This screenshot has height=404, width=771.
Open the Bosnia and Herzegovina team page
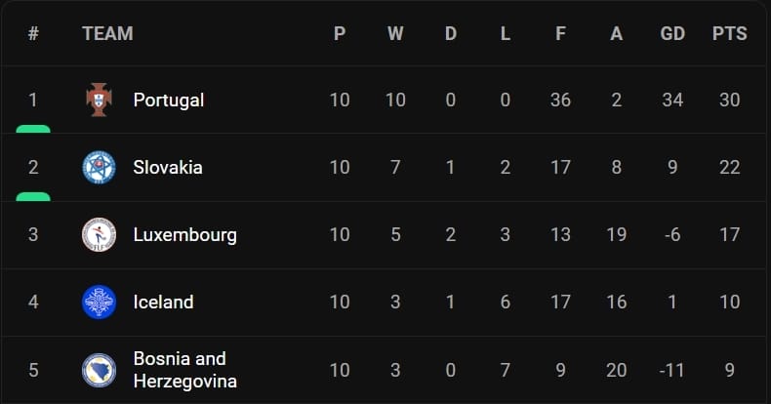point(184,370)
